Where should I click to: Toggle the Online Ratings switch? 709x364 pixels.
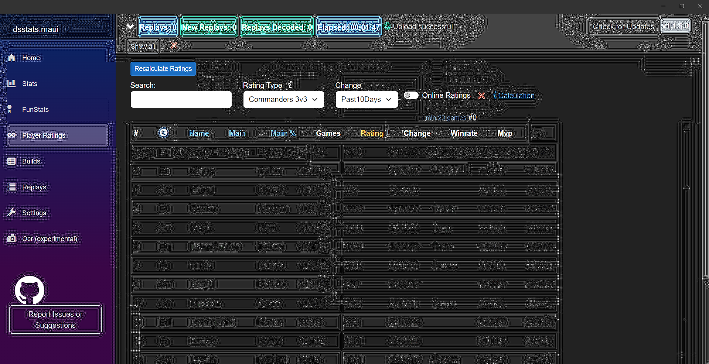pyautogui.click(x=411, y=95)
